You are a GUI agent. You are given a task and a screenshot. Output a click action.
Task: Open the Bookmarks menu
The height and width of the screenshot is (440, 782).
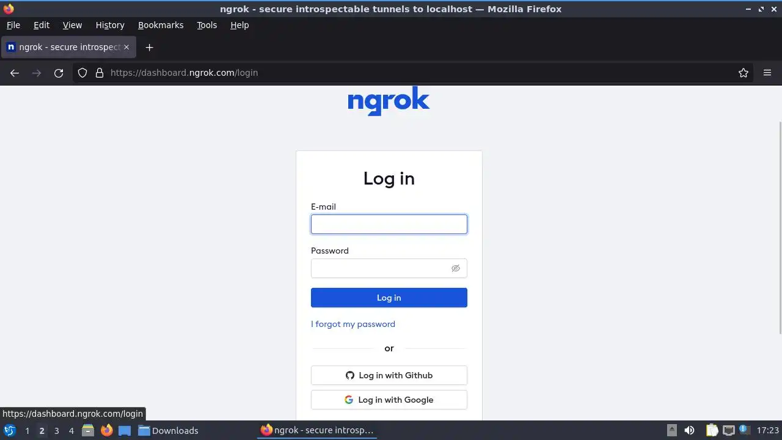(161, 25)
